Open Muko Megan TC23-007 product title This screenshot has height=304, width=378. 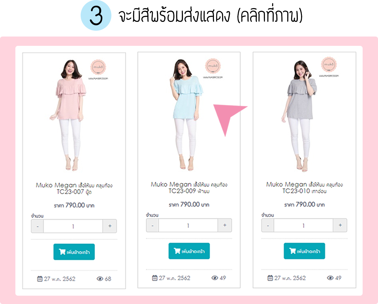[x=74, y=188]
